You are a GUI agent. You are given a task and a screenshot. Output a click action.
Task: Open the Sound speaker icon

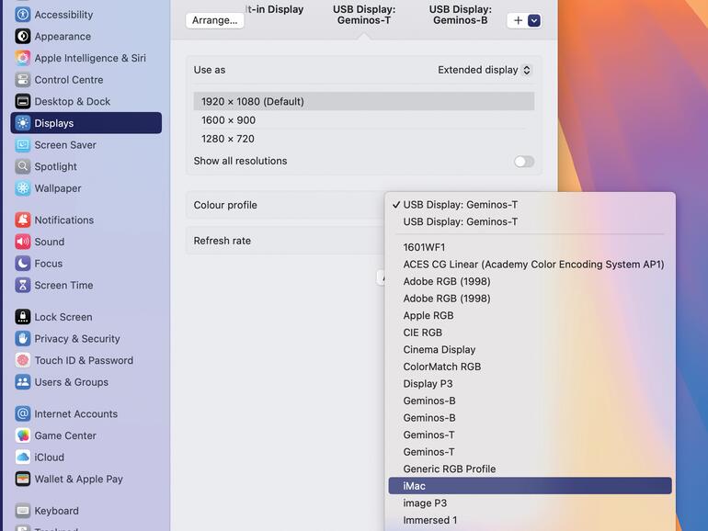23,242
